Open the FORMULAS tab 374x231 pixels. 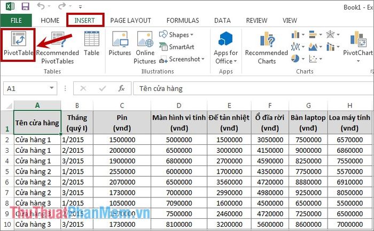click(x=182, y=20)
